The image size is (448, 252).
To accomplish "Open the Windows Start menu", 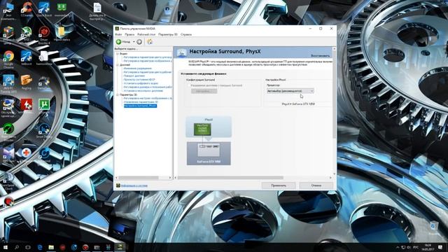I will (5, 247).
